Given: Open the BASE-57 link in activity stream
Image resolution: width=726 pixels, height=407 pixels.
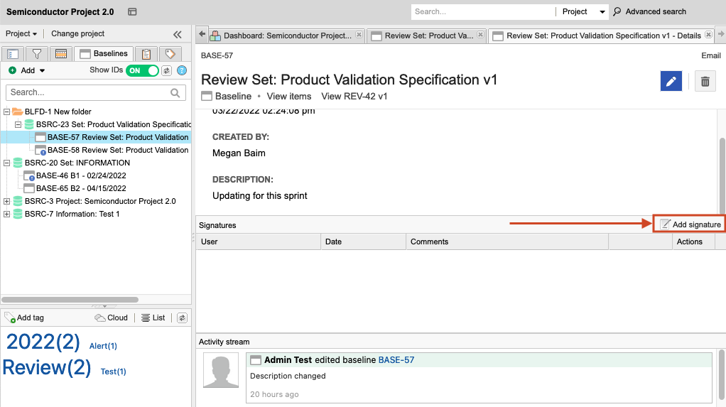Looking at the screenshot, I should click(396, 360).
